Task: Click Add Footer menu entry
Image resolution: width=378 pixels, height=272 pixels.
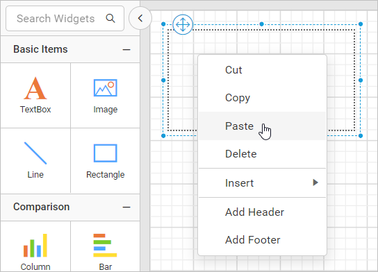Action: click(x=262, y=240)
